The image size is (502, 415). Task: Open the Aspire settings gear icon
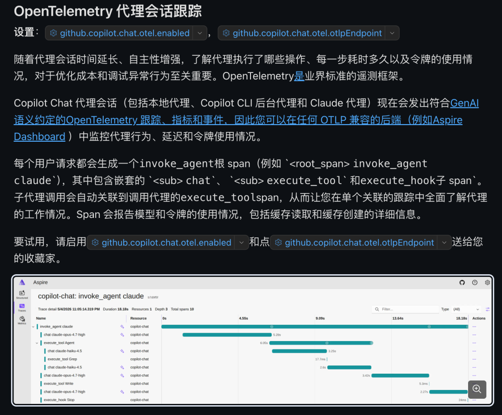pos(487,283)
